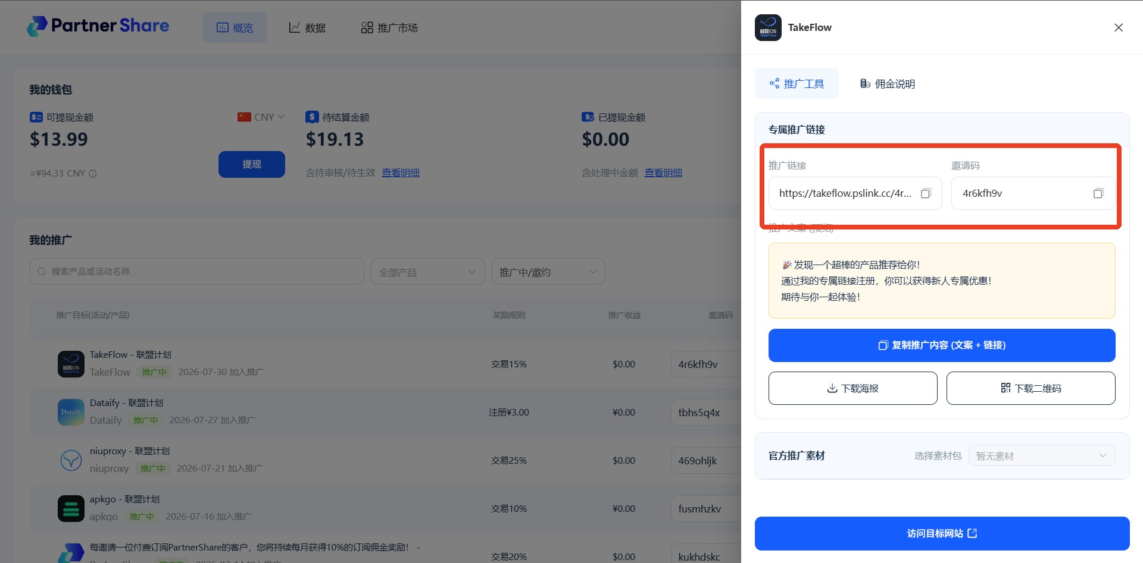Screen dimensions: 1143x563
Task: Click the 交易25% reward rule cell
Action: tap(509, 461)
